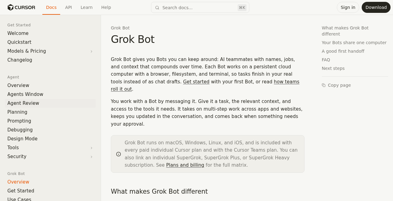Screen dimensions: 393x201
Task: Switch to the API tab
Action: tap(68, 7)
